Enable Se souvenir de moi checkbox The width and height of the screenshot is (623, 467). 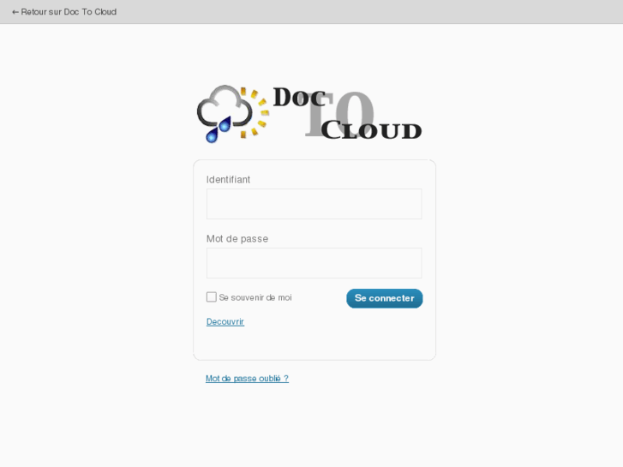[212, 296]
